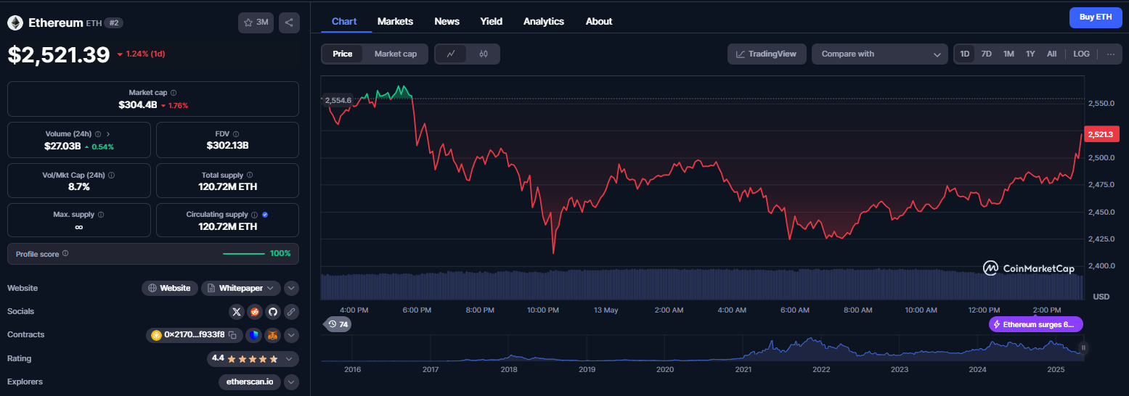Set chart range to 1D

tap(965, 54)
